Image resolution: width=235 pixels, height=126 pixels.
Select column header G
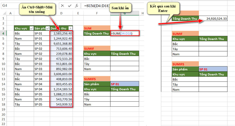pyautogui.click(x=125, y=13)
